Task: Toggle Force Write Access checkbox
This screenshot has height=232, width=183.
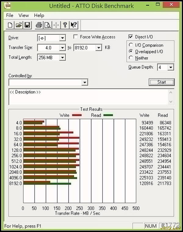Action: point(76,37)
